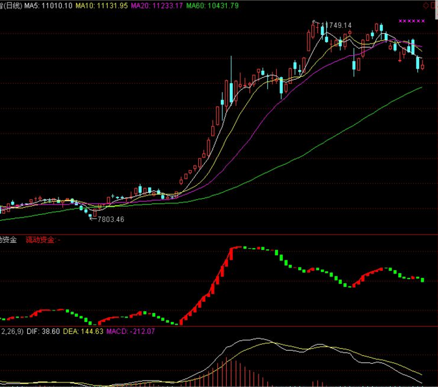Click the DEA: 144.63 value label
Viewport: 438px width, 387px height.
tap(83, 331)
